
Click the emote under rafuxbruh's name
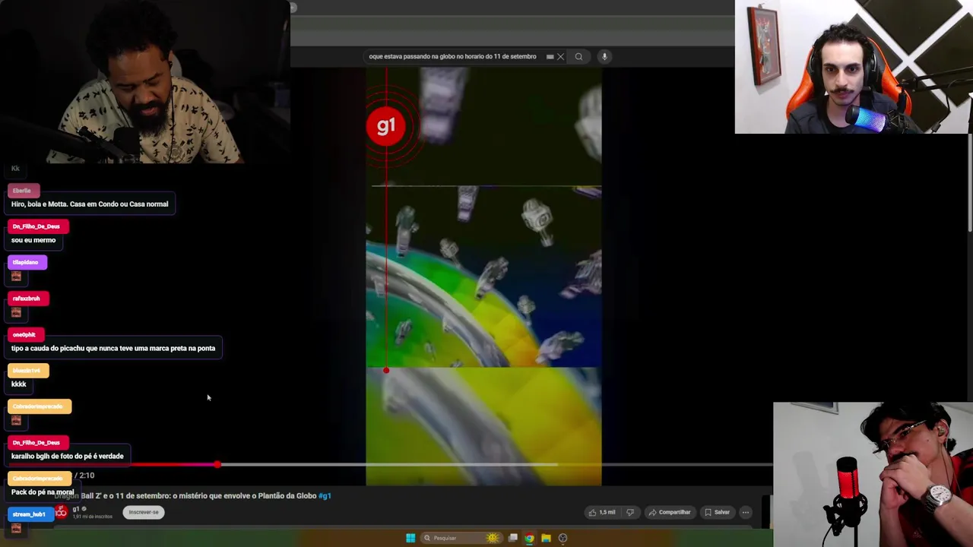click(x=16, y=313)
